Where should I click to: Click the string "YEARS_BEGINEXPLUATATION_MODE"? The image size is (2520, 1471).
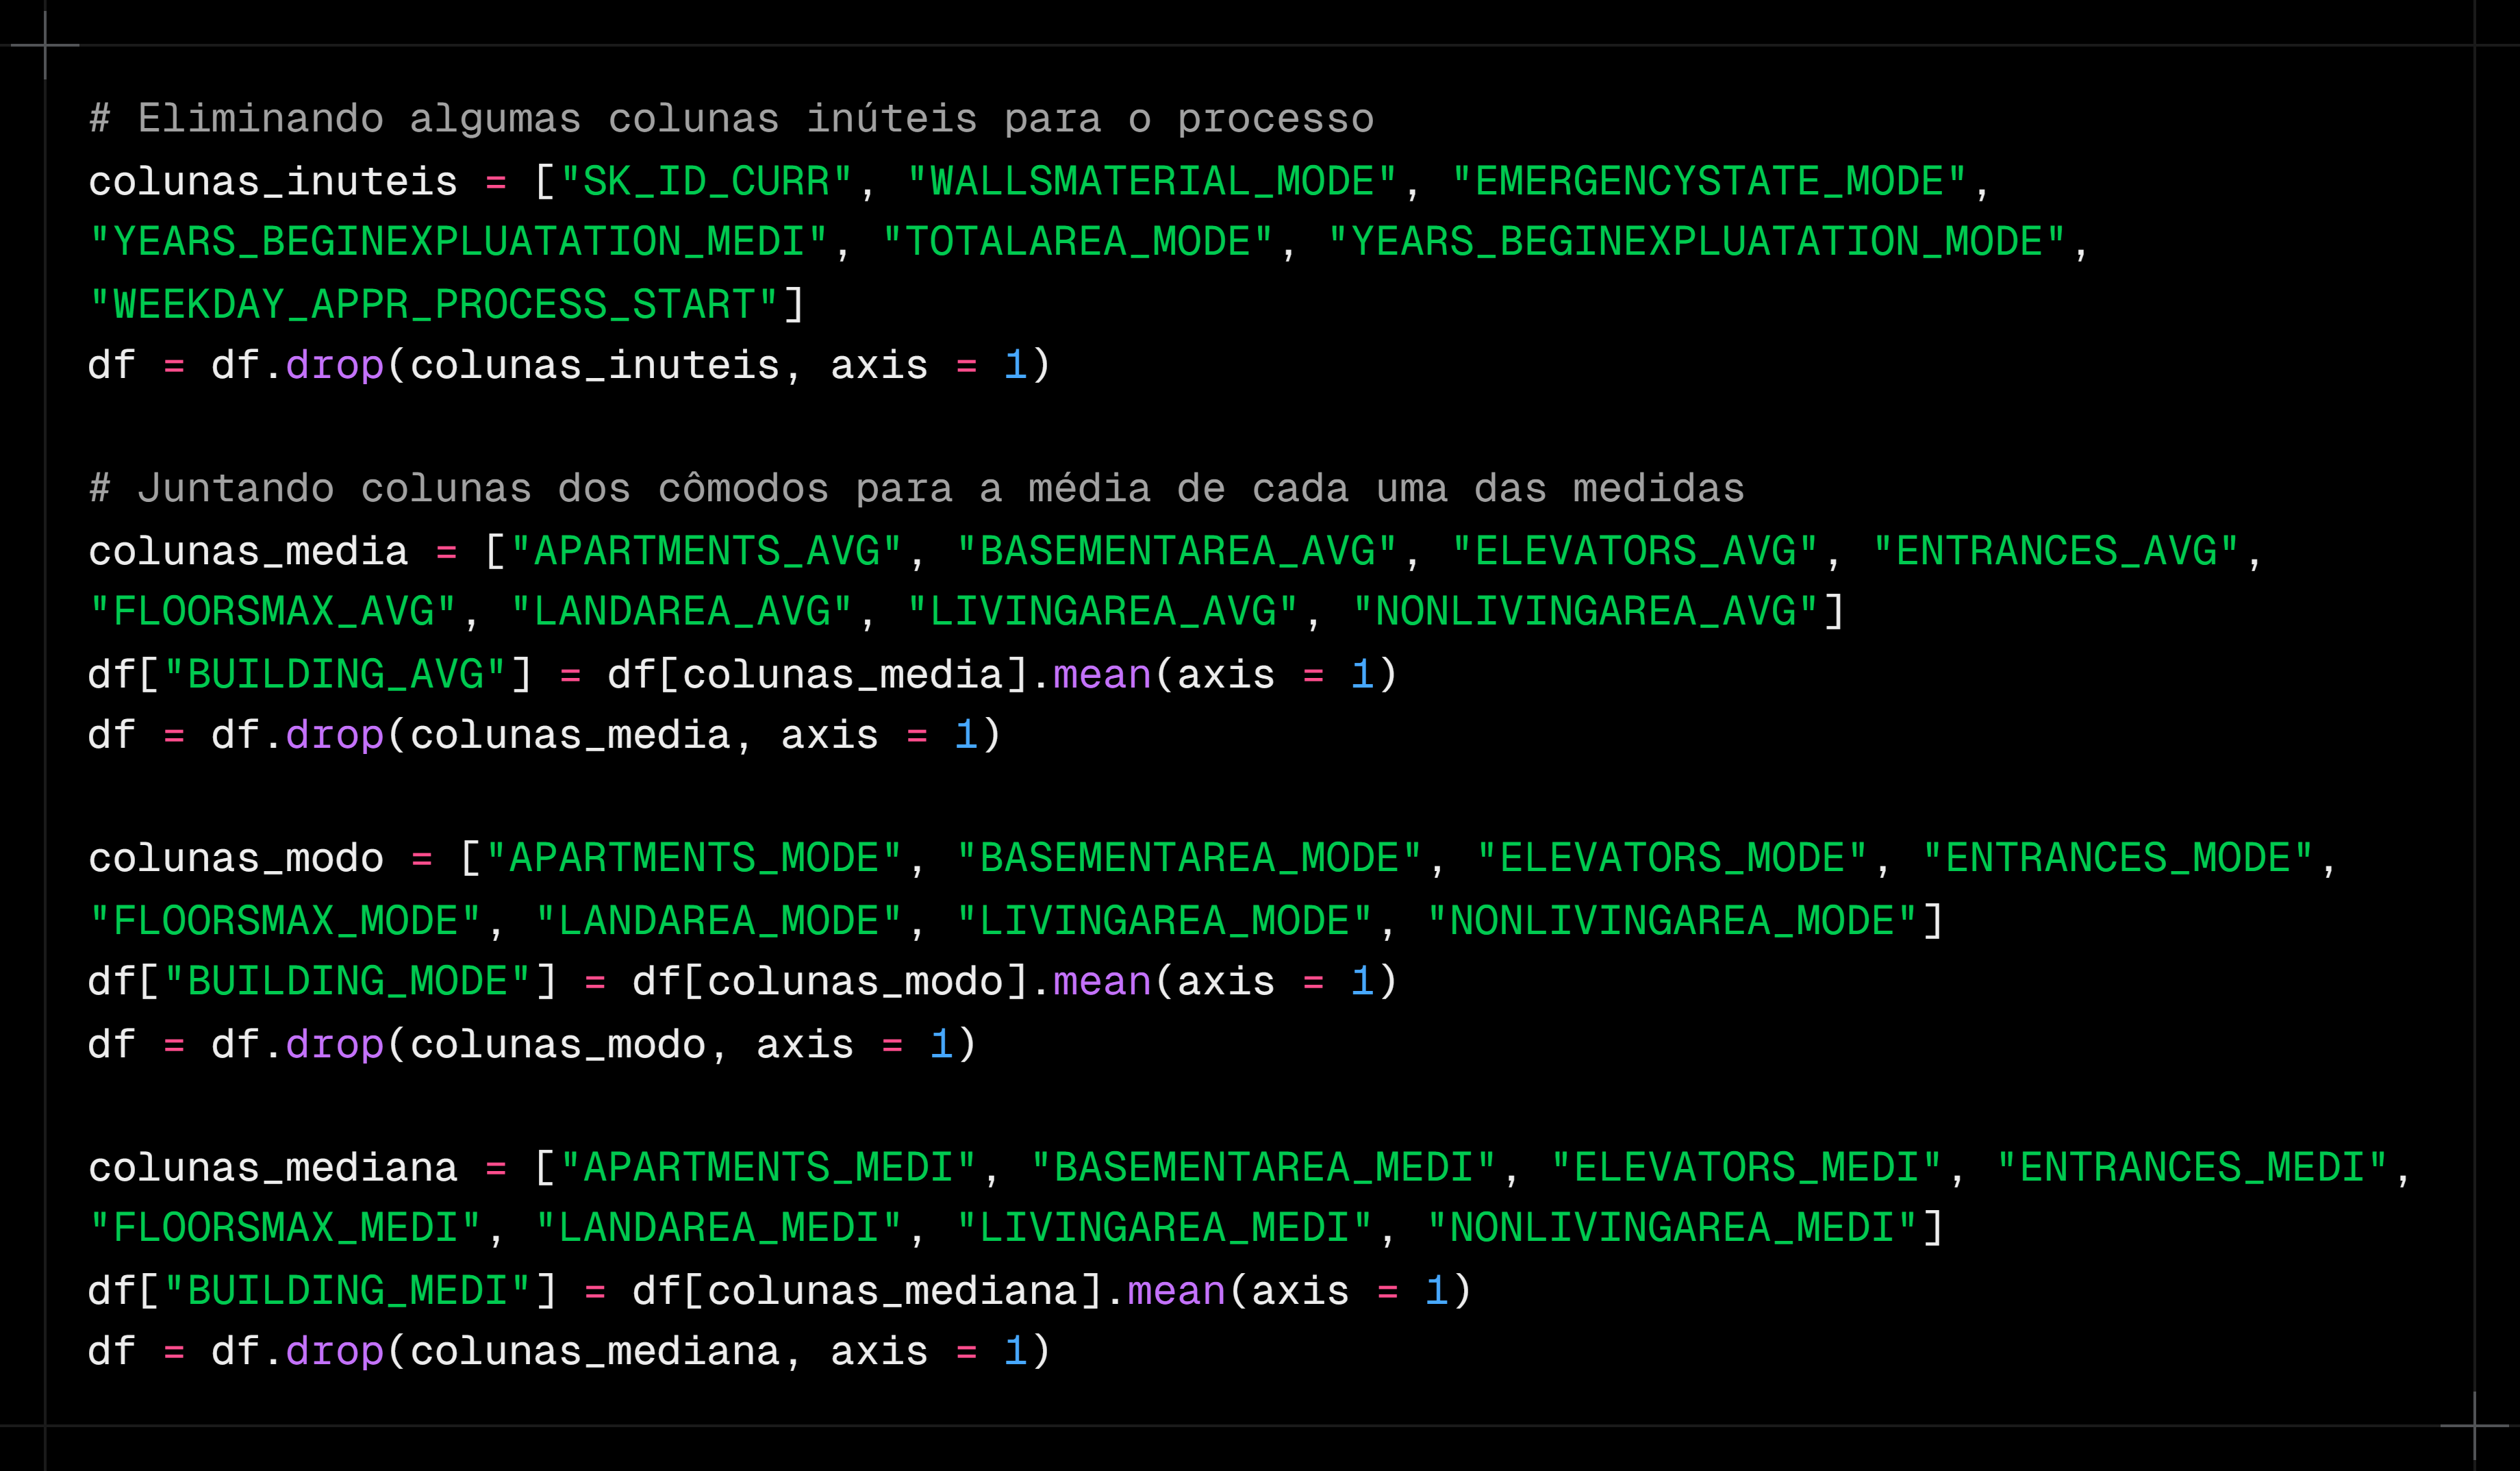1697,242
